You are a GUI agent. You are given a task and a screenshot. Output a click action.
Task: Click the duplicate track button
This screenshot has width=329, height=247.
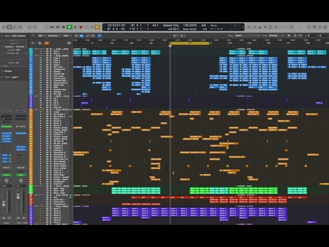click(x=40, y=43)
